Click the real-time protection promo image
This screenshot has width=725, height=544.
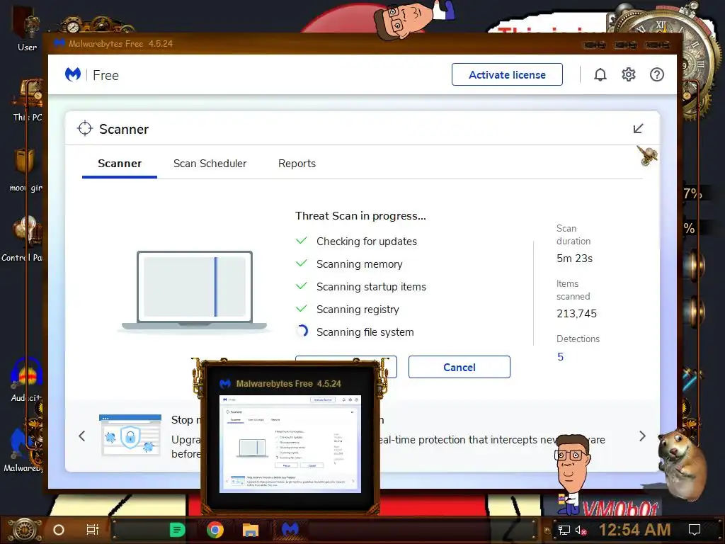pyautogui.click(x=130, y=436)
